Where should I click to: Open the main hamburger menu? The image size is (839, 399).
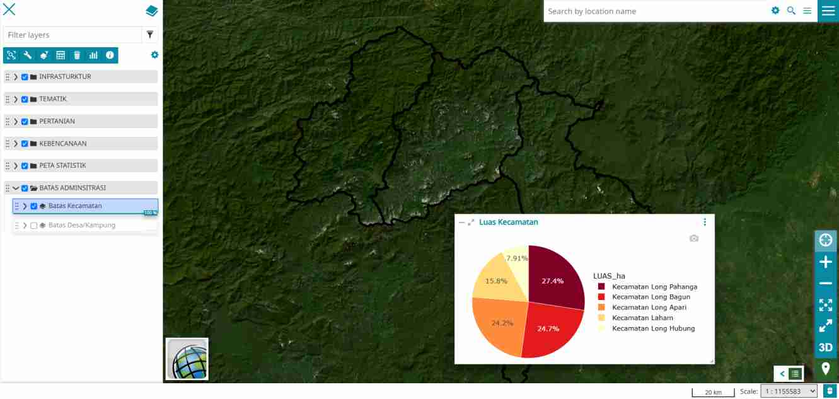[828, 11]
